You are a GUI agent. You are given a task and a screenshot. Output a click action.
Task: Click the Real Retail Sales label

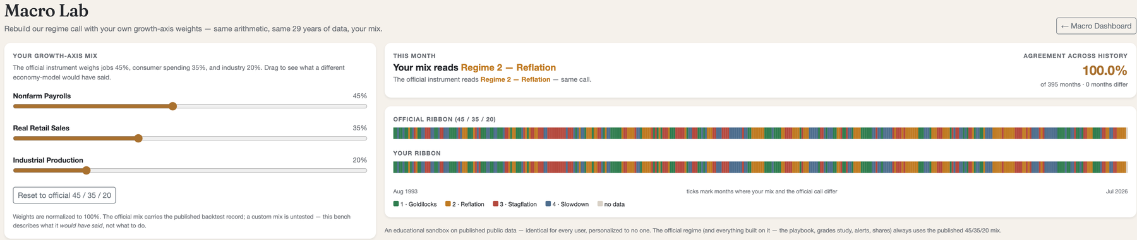(x=41, y=128)
